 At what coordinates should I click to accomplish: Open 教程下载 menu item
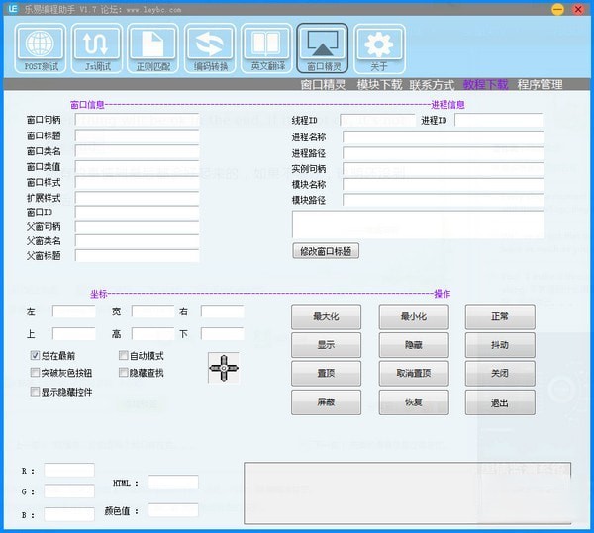[x=486, y=85]
